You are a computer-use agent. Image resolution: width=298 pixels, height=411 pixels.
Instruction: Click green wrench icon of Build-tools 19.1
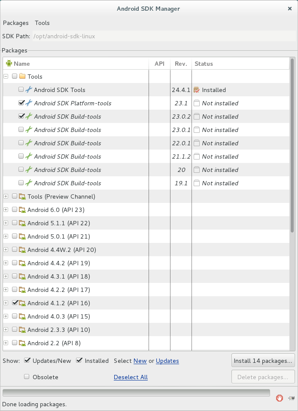(29, 183)
